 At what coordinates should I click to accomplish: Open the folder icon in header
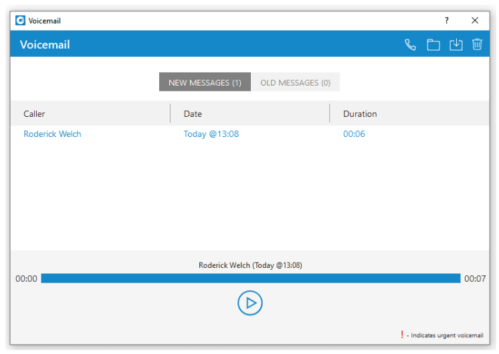point(433,45)
